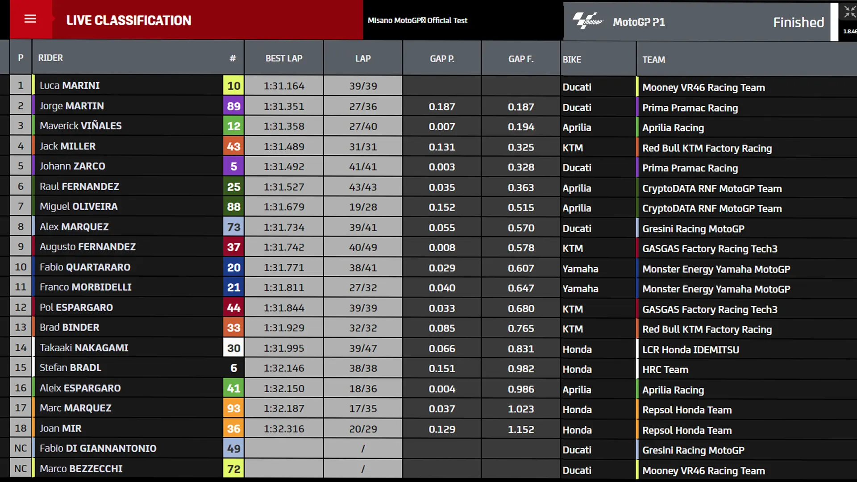Sort by the GAP F. column
This screenshot has width=857, height=482.
click(x=521, y=59)
